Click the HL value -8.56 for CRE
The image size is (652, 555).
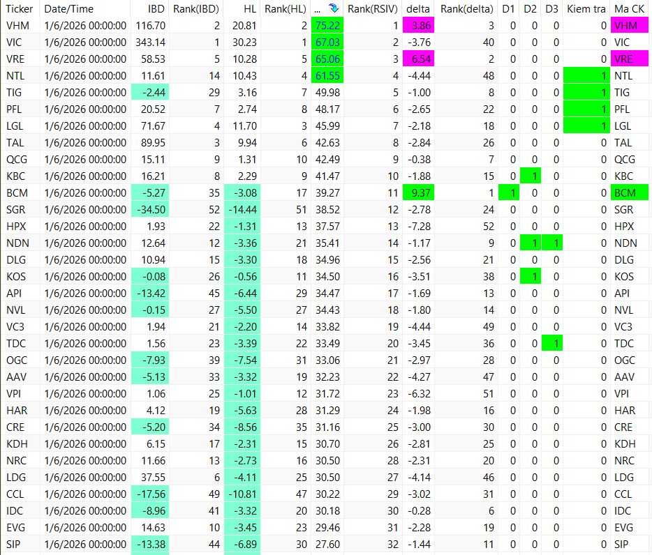242,427
